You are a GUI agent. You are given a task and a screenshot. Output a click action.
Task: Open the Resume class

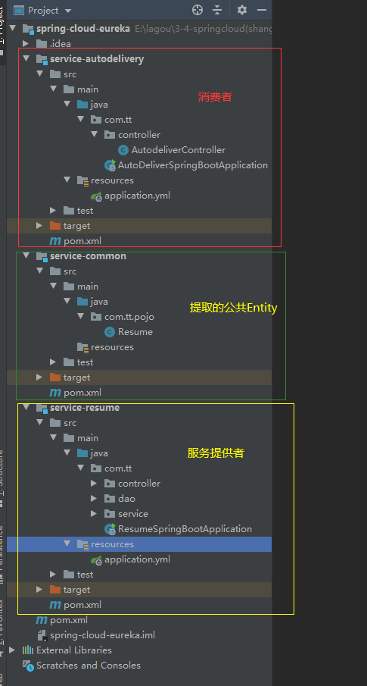(x=135, y=332)
